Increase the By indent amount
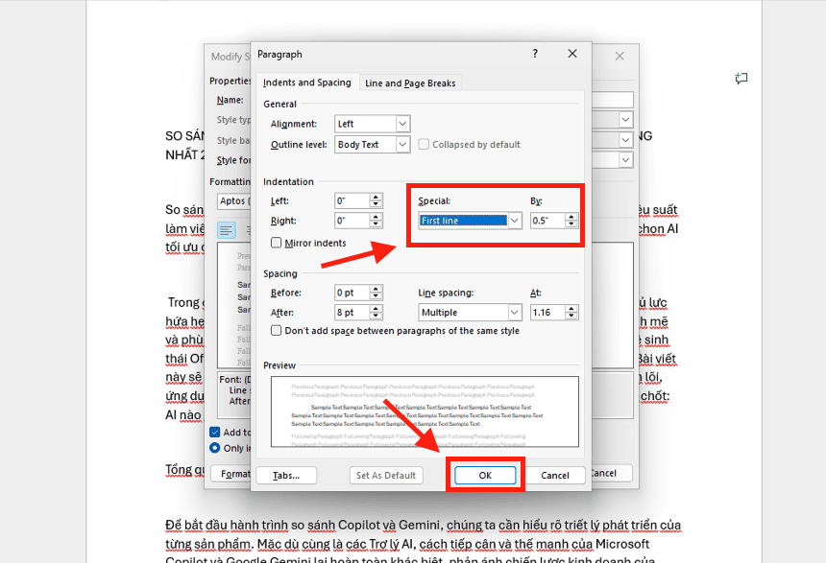This screenshot has width=826, height=563. tap(572, 217)
